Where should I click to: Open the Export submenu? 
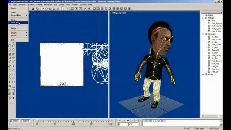point(18,35)
